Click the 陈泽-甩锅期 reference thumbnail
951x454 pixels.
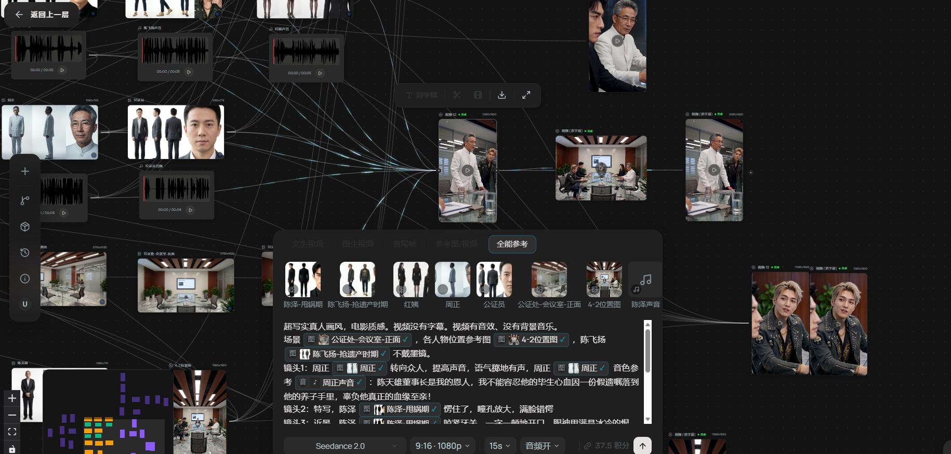pos(303,279)
